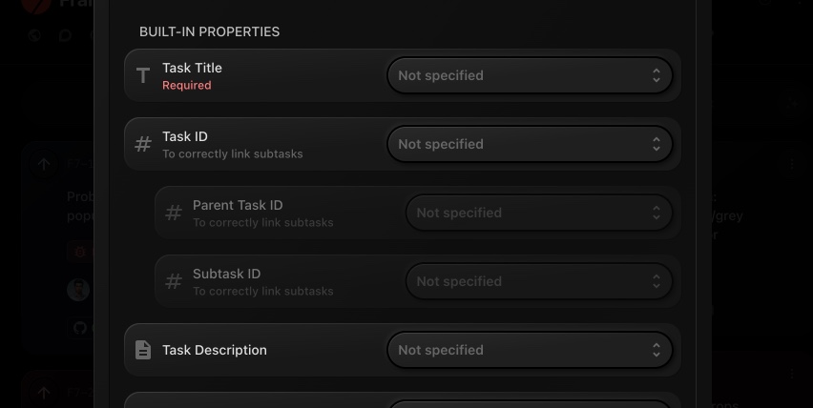The image size is (813, 408).
Task: Click the dimmed app logo in top-left corner
Action: coord(36,5)
